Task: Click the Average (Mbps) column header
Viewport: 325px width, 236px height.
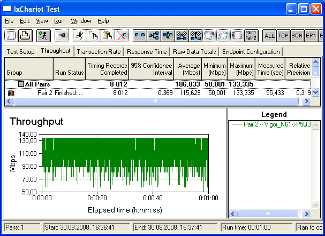Action: click(188, 69)
